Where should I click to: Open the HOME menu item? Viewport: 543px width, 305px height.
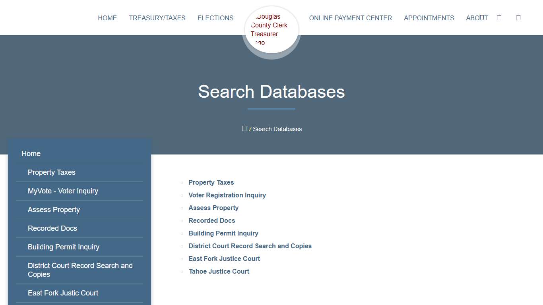(x=107, y=18)
